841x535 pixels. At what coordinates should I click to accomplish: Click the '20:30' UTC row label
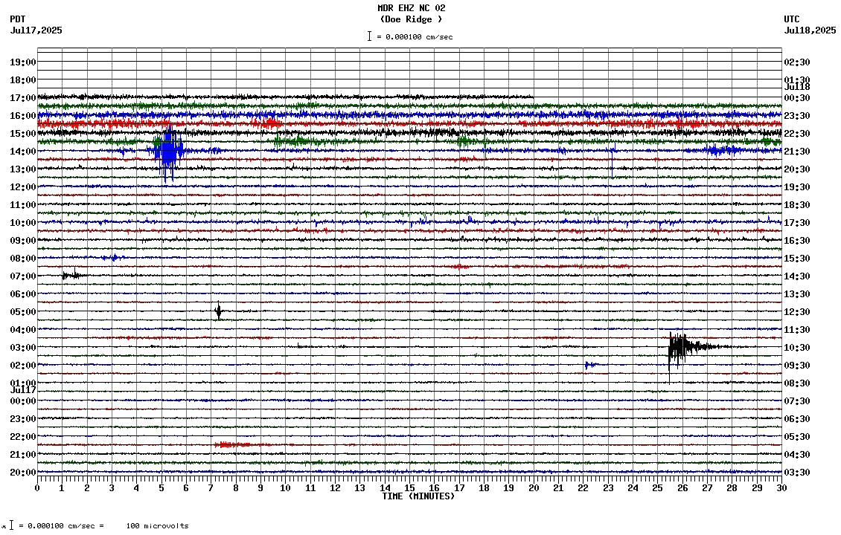tap(797, 169)
